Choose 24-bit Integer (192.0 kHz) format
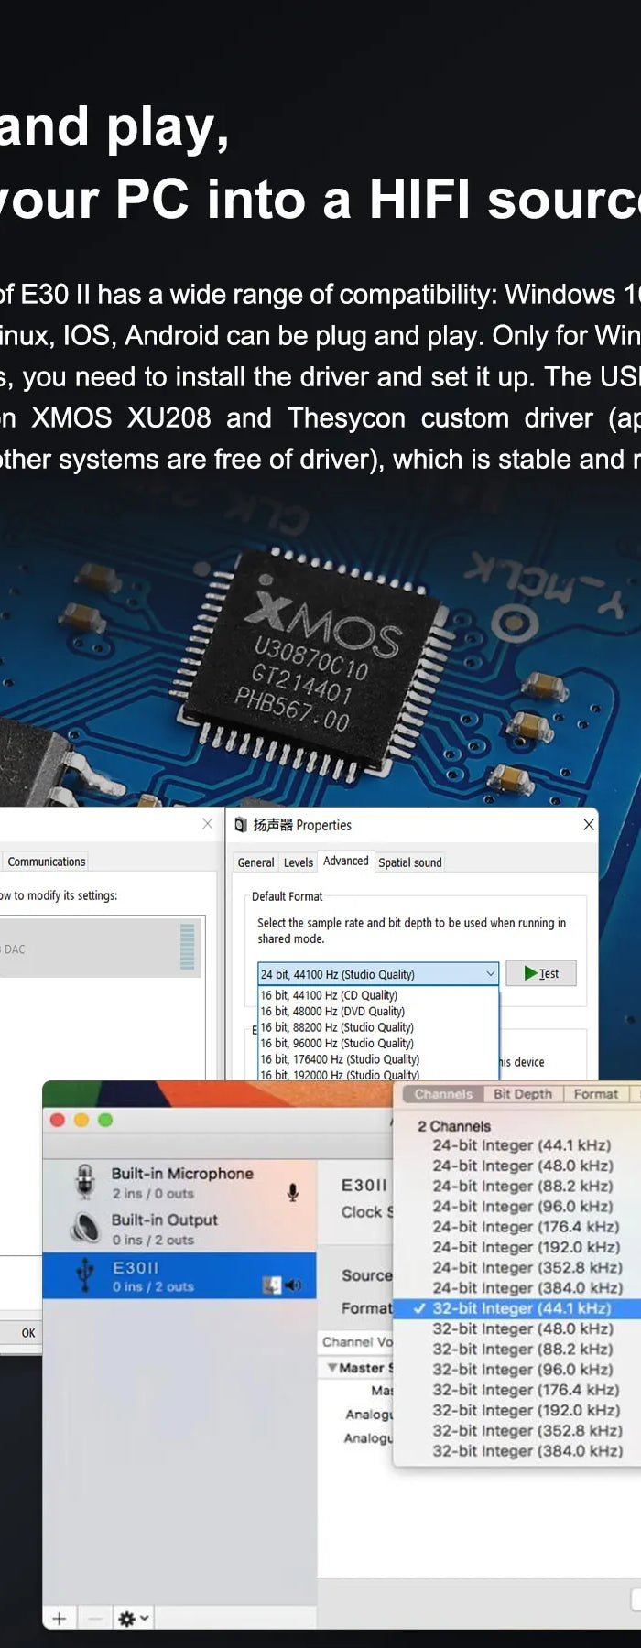This screenshot has height=1648, width=641. click(526, 1247)
